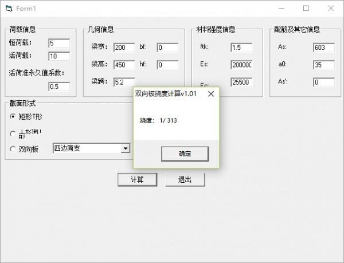
Task: Select the 梁跨 span input box
Action: (x=123, y=82)
